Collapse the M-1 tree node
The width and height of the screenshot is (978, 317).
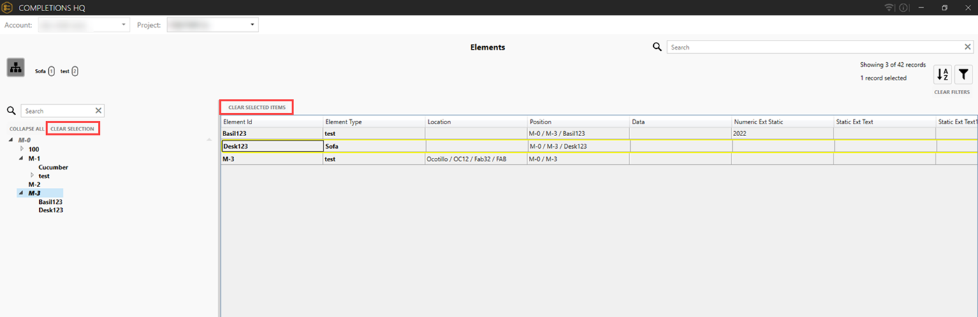click(22, 158)
